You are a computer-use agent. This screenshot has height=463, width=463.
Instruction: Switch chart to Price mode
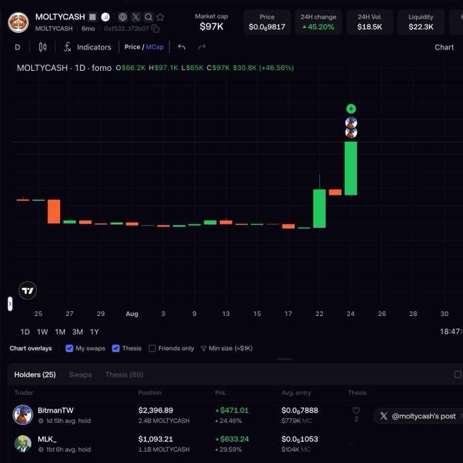[132, 47]
